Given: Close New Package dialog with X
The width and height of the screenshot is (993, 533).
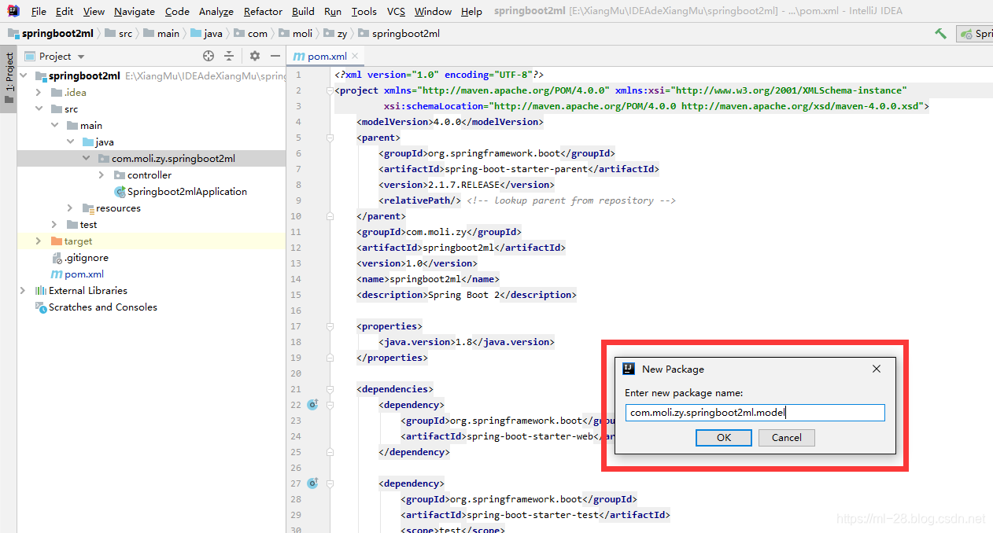Looking at the screenshot, I should [877, 369].
